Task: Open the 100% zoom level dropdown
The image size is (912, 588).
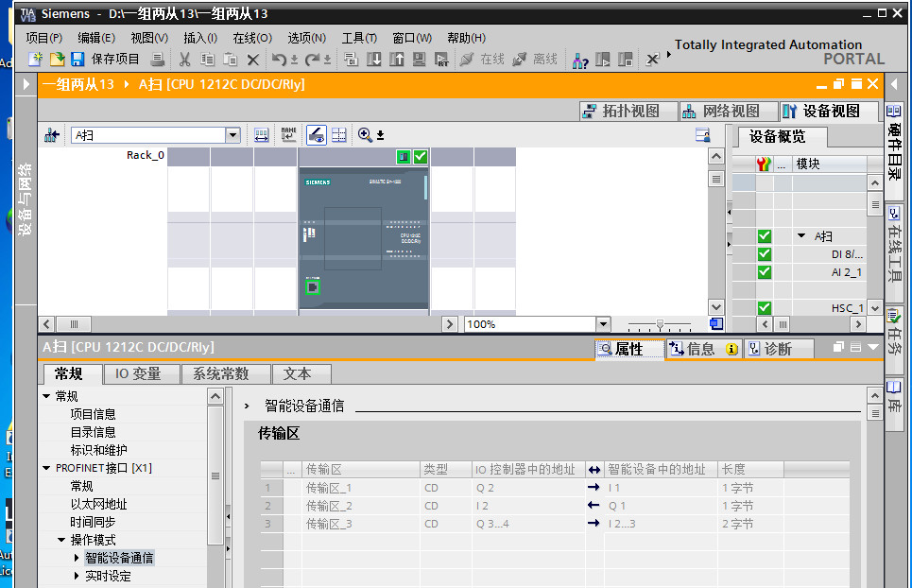Action: 603,324
